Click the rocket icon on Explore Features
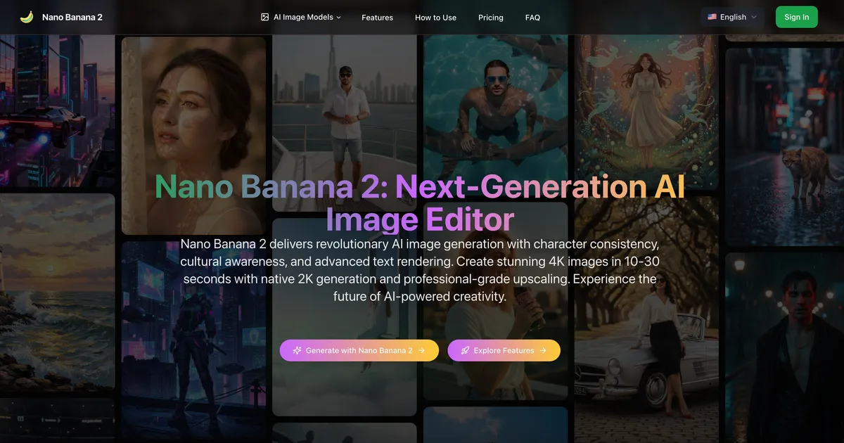The height and width of the screenshot is (443, 844). click(464, 350)
